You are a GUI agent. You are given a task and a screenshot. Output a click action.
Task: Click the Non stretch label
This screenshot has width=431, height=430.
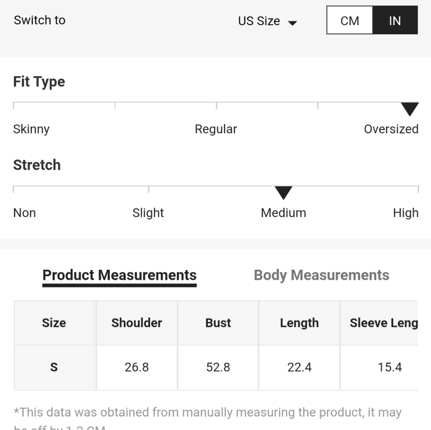25,213
